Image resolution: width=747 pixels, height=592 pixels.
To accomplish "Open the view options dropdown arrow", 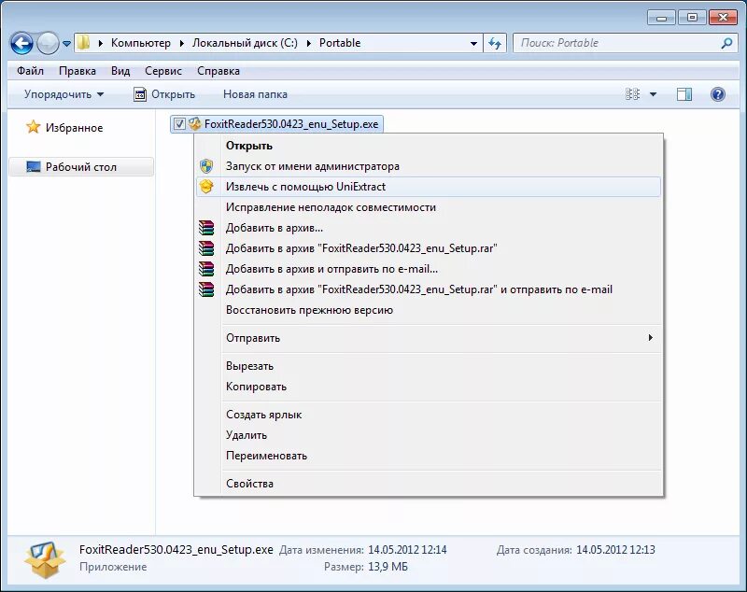I will tap(653, 94).
